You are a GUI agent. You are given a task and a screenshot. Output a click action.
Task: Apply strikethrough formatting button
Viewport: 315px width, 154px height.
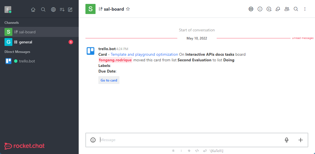point(189,151)
